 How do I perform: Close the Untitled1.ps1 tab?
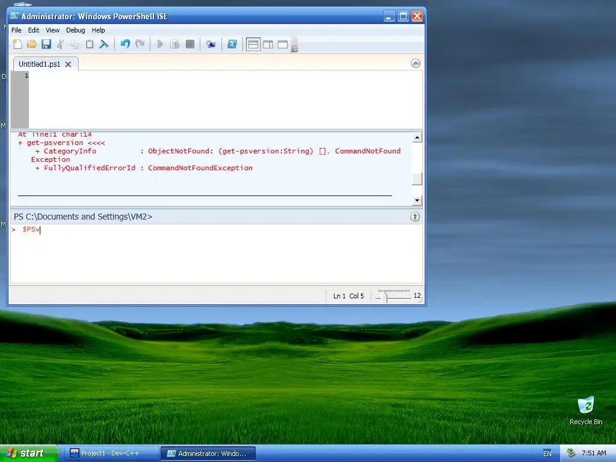(x=68, y=64)
